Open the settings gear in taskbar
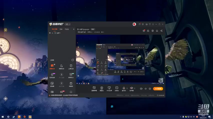Image resolution: width=213 pixels, height=119 pixels. click(8, 117)
